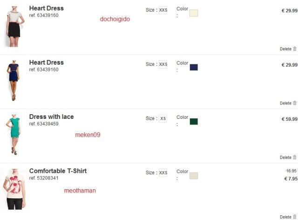Click the Comfortable T-Shirt title link
298x220 pixels.
[x=58, y=171]
